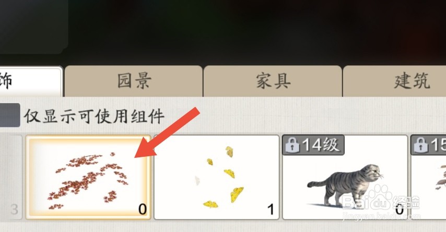
Task: Select the red maple leaves decoration
Action: (x=88, y=177)
